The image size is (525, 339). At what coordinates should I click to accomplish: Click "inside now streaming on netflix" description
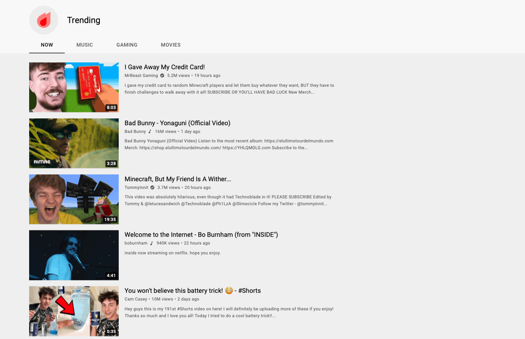point(173,253)
